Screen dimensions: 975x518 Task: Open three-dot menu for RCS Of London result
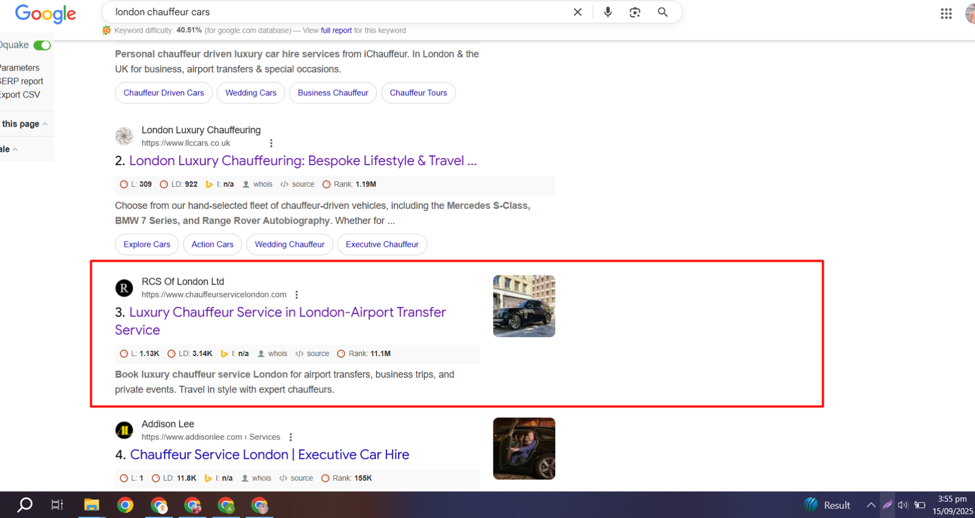tap(297, 295)
